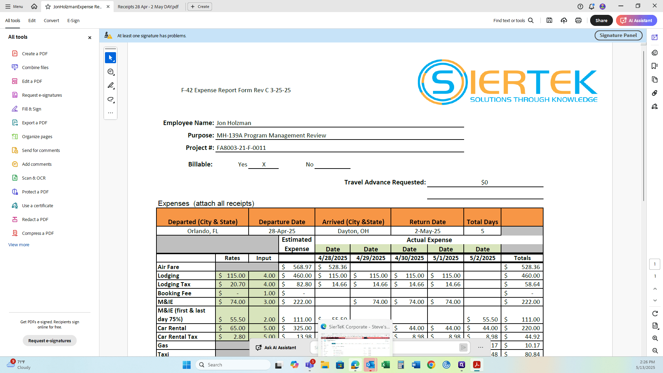Open the page thumbnails panel icon
The width and height of the screenshot is (663, 373).
pos(655,79)
